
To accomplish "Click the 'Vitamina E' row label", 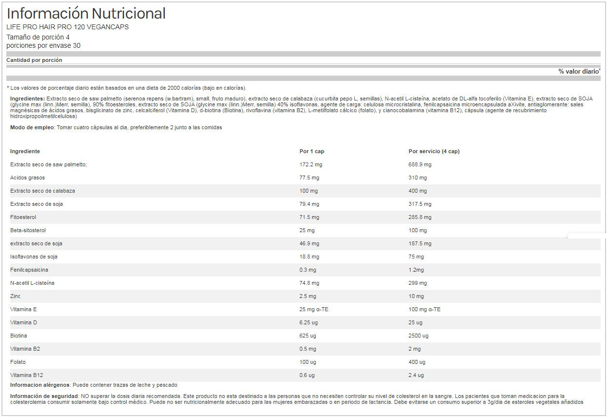I will point(23,309).
